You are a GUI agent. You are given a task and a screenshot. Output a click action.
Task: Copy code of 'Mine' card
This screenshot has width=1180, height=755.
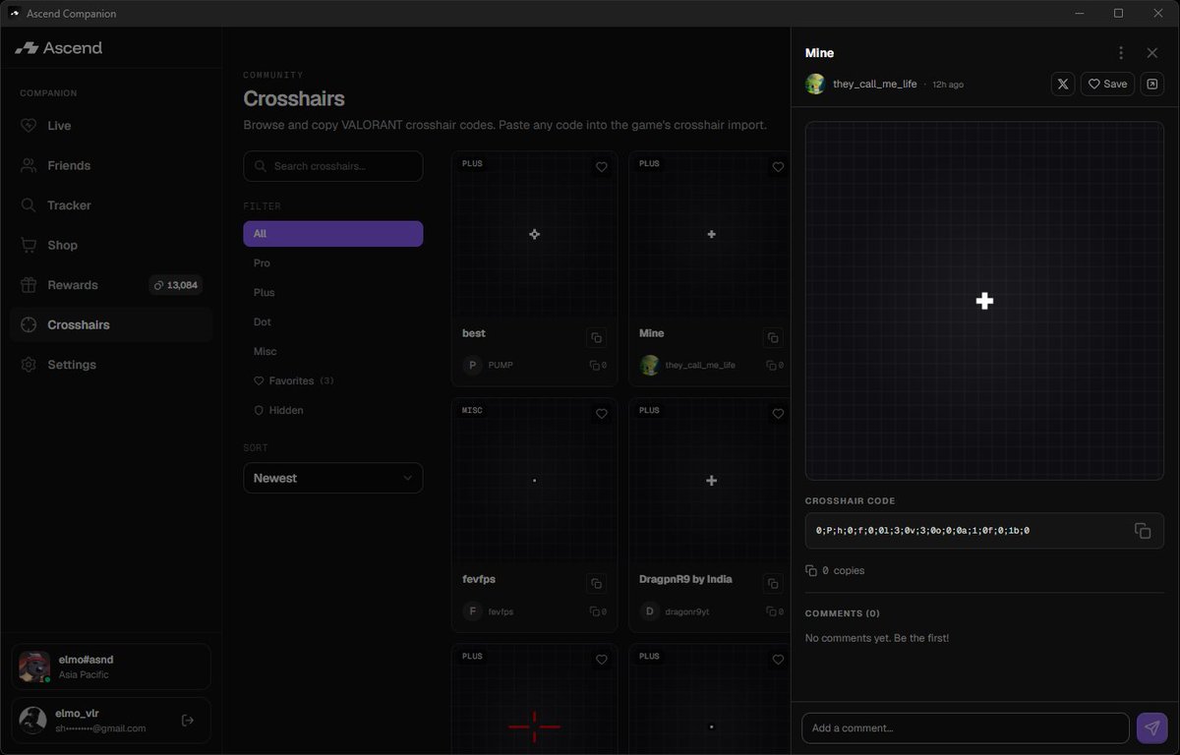[774, 337]
